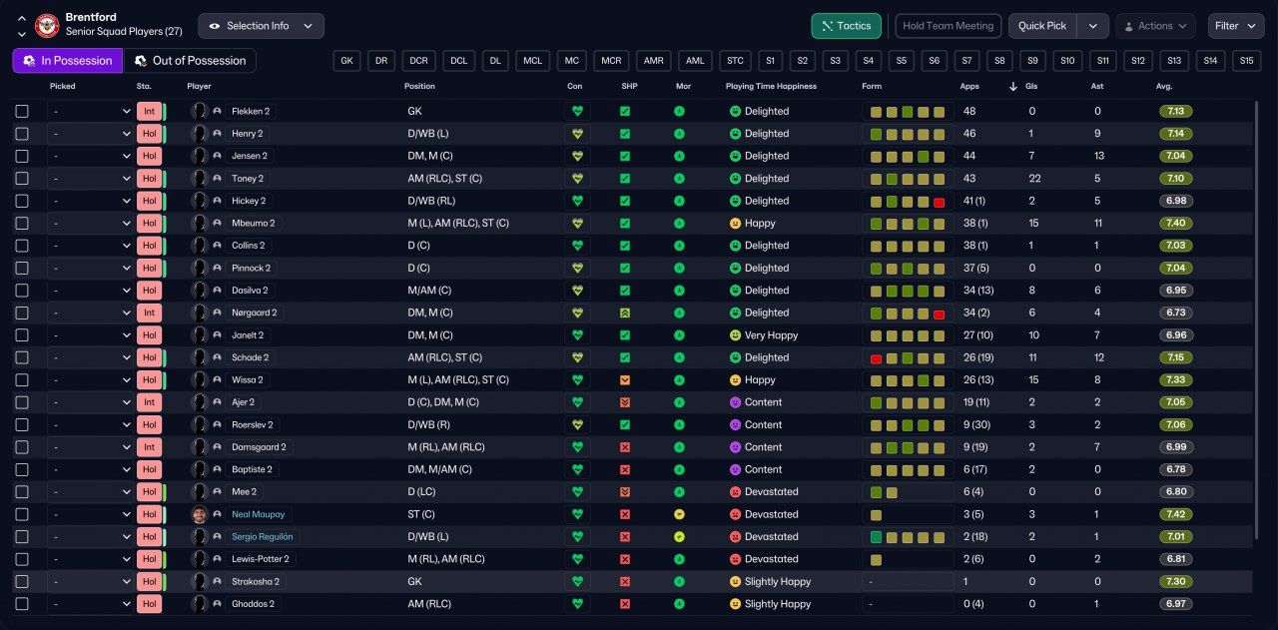Image resolution: width=1278 pixels, height=630 pixels.
Task: Click the Apps column sort arrow
Action: coord(1013,87)
